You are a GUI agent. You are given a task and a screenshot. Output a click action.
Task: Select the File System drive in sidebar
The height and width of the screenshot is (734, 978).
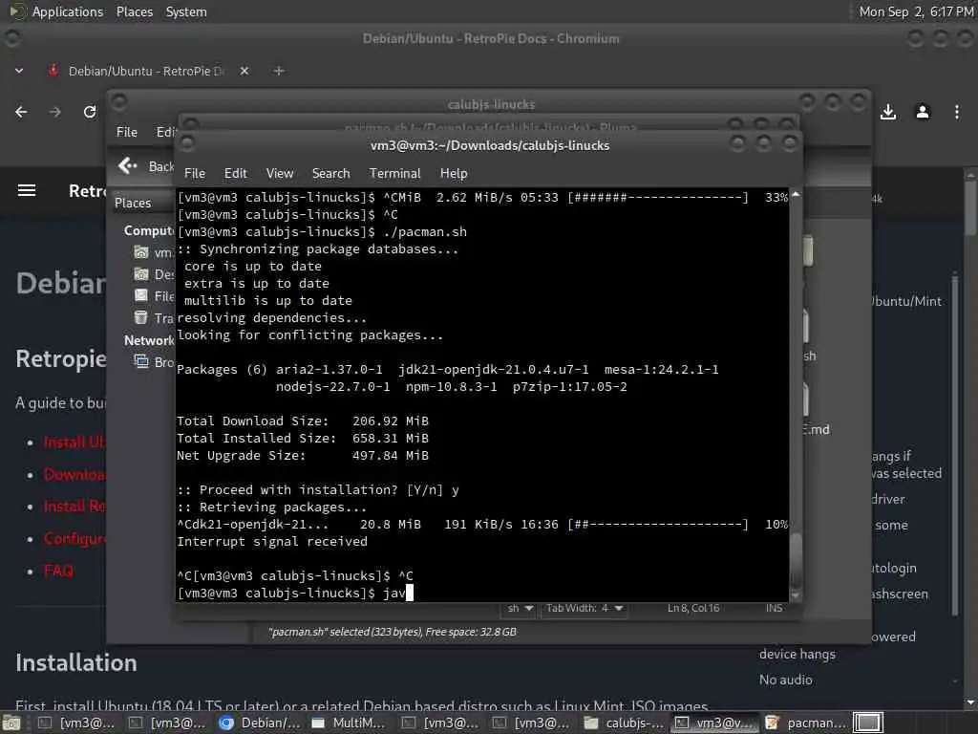141,296
